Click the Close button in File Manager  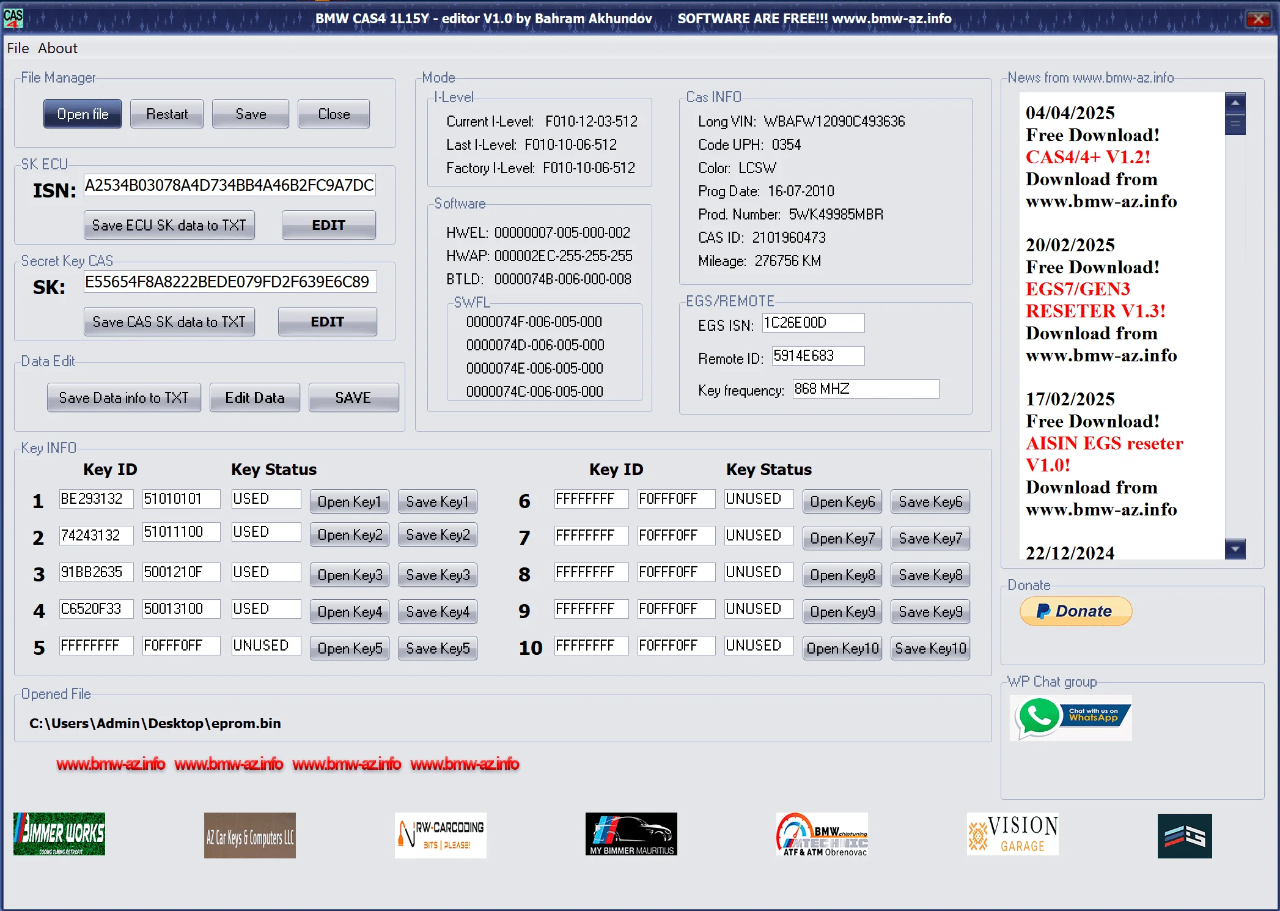point(334,114)
